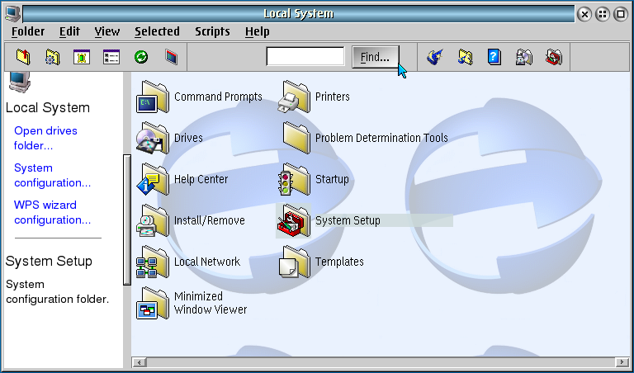This screenshot has height=373, width=634.
Task: Click the Drives label text
Action: tap(188, 138)
